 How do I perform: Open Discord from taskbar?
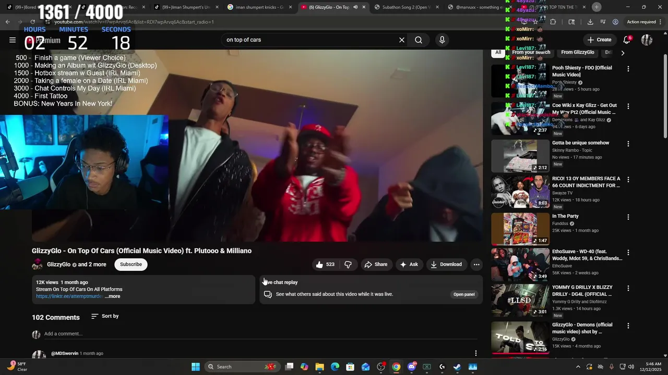point(412,367)
